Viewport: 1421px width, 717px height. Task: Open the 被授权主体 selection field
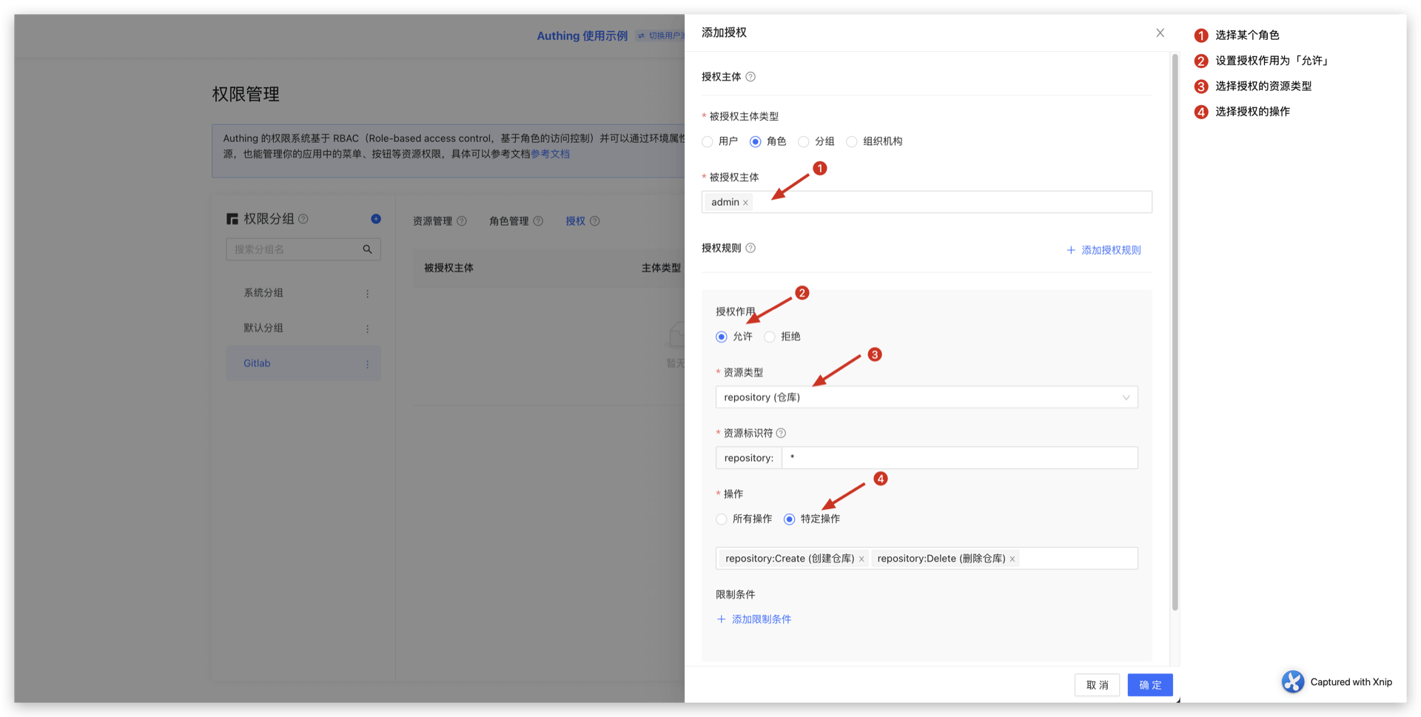pyautogui.click(x=947, y=202)
